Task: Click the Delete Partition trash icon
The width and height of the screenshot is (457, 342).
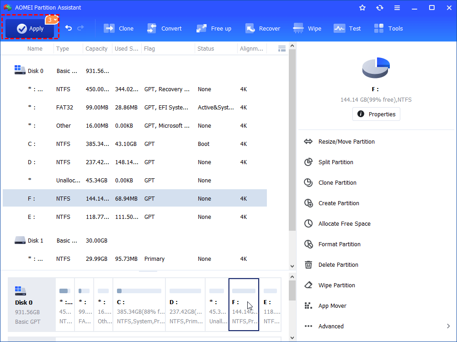Action: coord(308,264)
